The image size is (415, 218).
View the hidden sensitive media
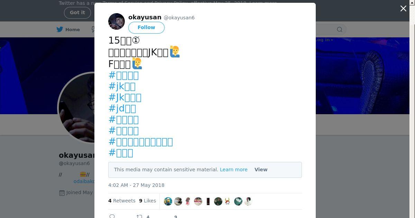(x=261, y=170)
